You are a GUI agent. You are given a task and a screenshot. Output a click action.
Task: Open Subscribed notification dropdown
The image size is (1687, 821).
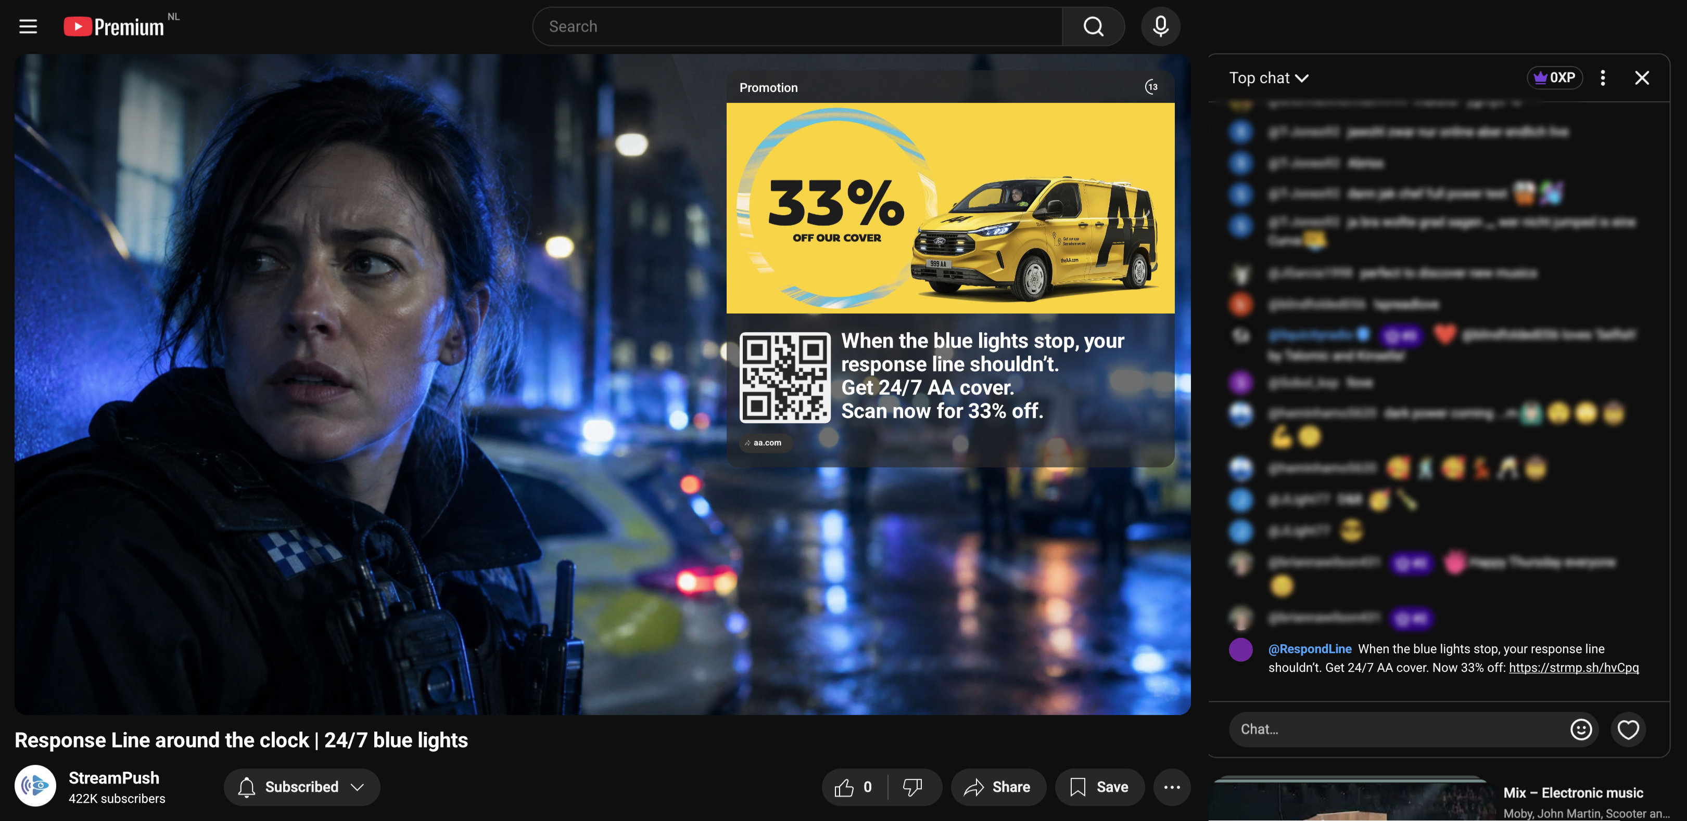pyautogui.click(x=301, y=787)
